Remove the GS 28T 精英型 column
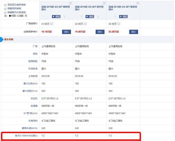 point(71,3)
